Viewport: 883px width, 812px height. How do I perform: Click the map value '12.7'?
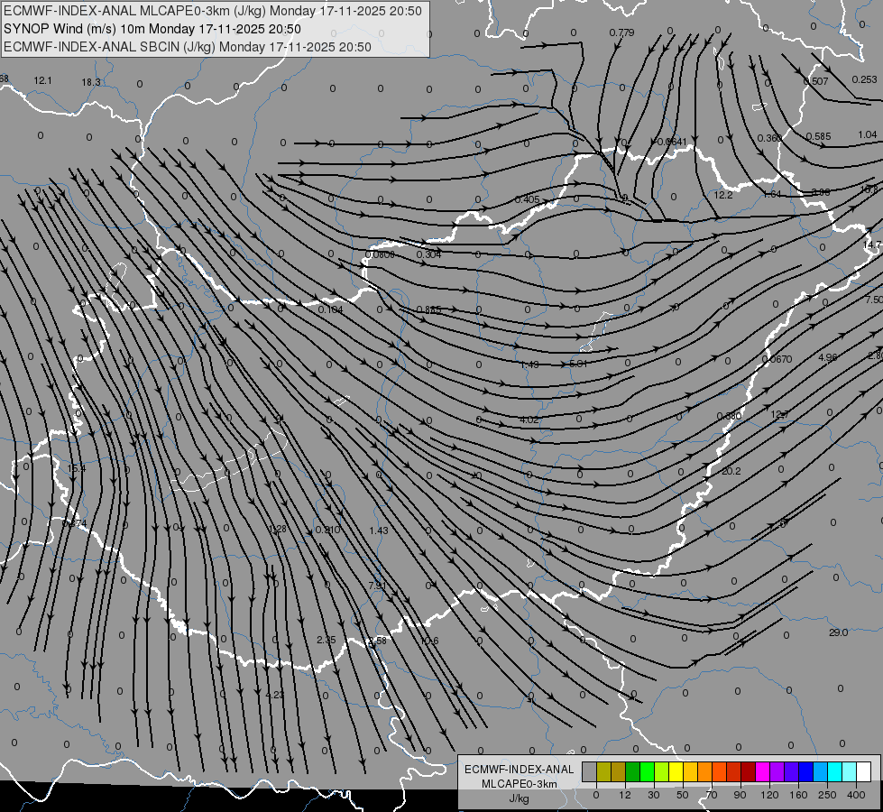(x=779, y=414)
